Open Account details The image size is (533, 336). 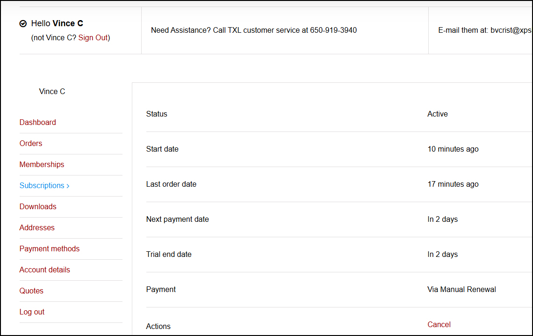(x=44, y=270)
